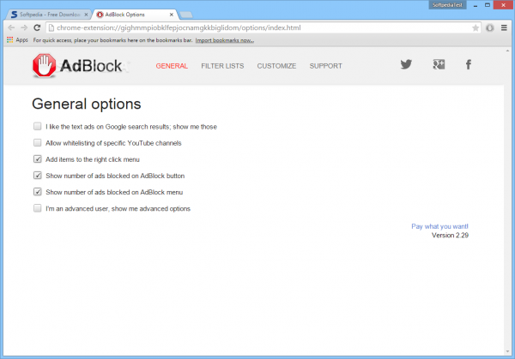Reload the page with the refresh icon
515x359 pixels.
(x=37, y=28)
